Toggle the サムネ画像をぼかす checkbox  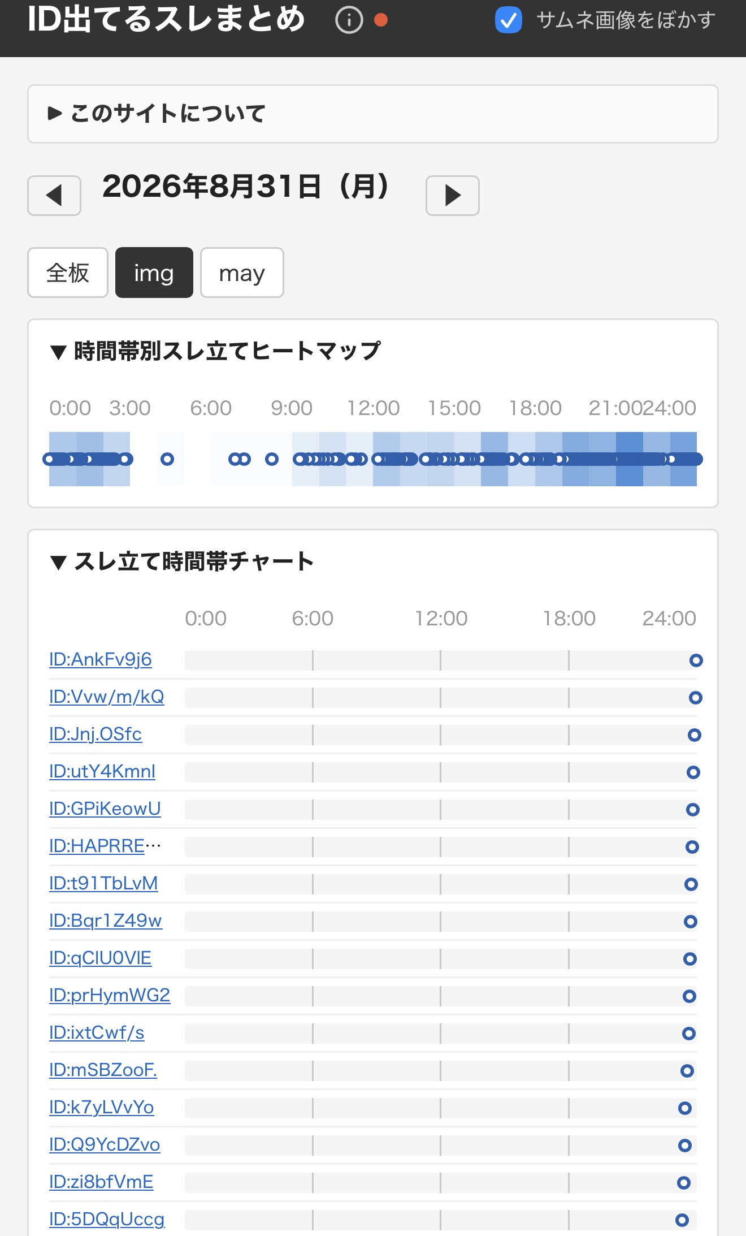[x=508, y=20]
